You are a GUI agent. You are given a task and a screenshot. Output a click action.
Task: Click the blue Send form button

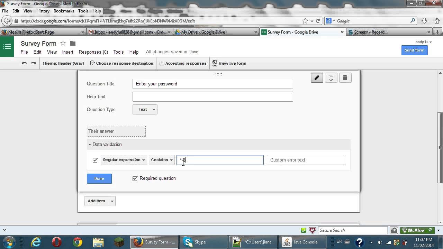(x=414, y=50)
